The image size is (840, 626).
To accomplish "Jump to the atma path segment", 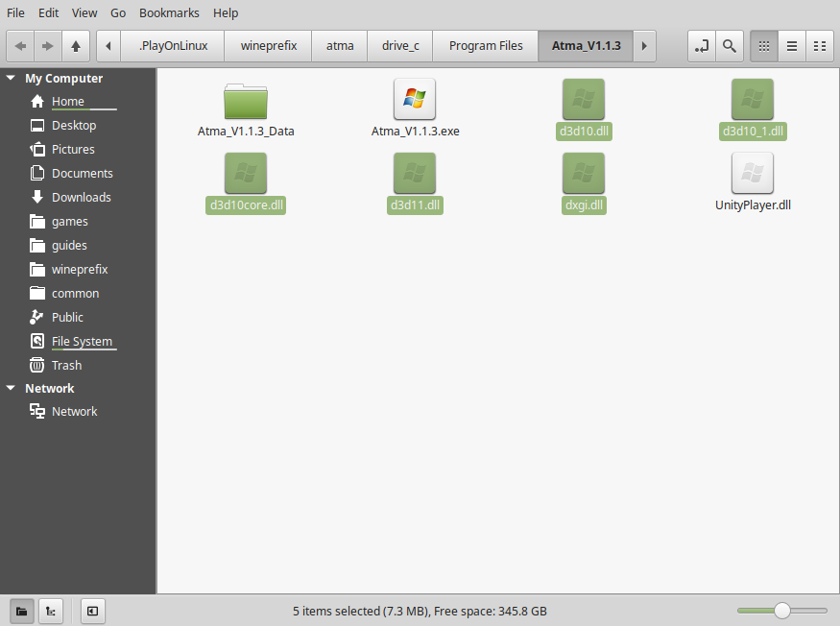I will tap(340, 46).
